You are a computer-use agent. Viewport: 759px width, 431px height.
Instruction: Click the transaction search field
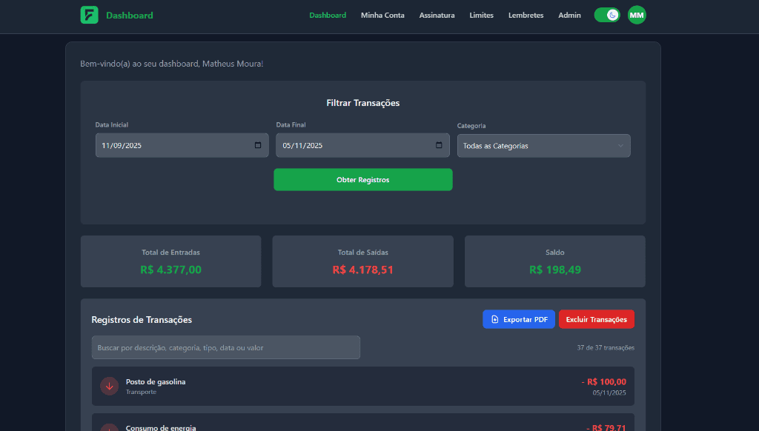pyautogui.click(x=226, y=347)
